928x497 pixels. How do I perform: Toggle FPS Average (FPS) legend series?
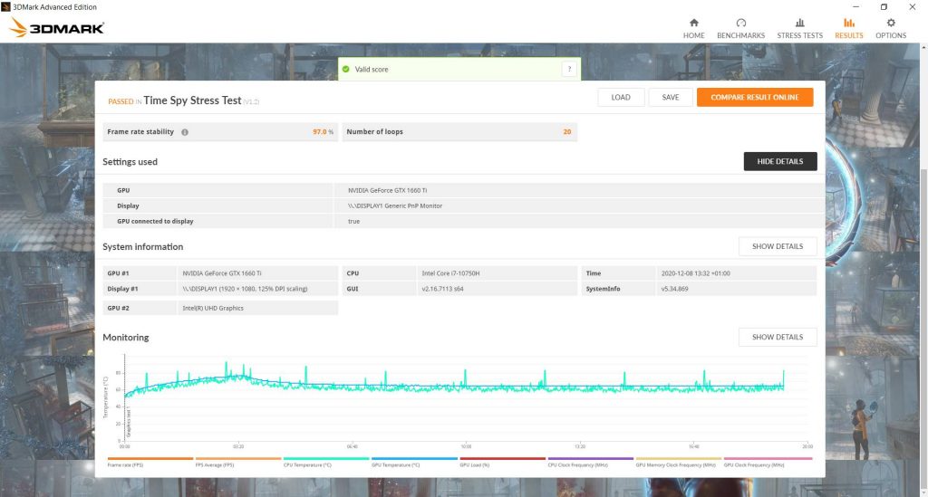pyautogui.click(x=238, y=462)
